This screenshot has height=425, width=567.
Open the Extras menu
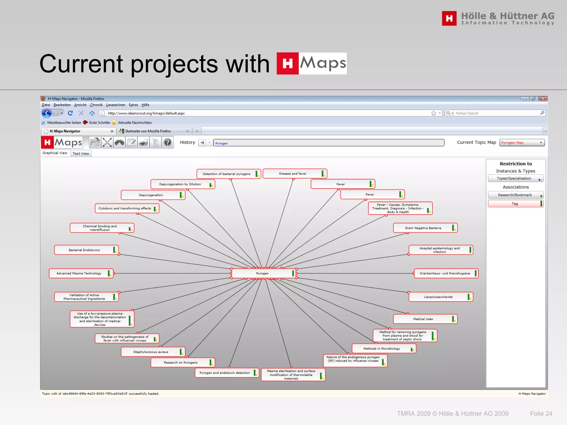(x=133, y=105)
